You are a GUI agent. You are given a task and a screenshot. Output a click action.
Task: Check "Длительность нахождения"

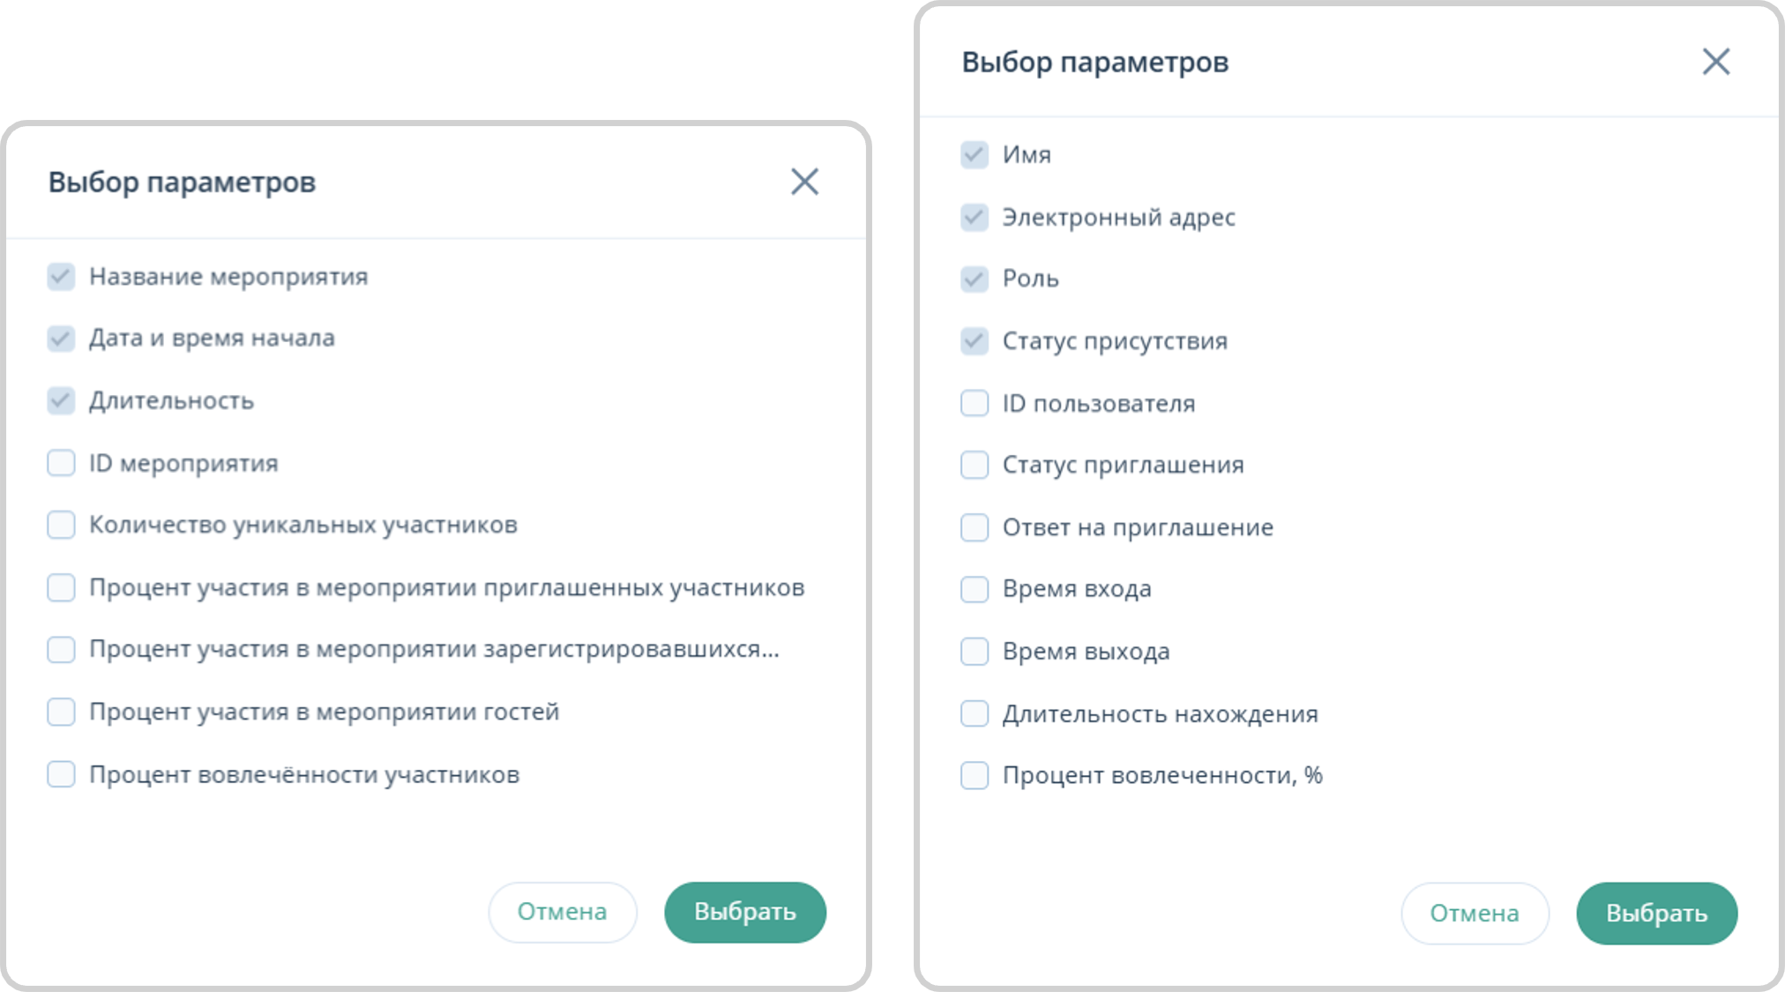point(974,713)
